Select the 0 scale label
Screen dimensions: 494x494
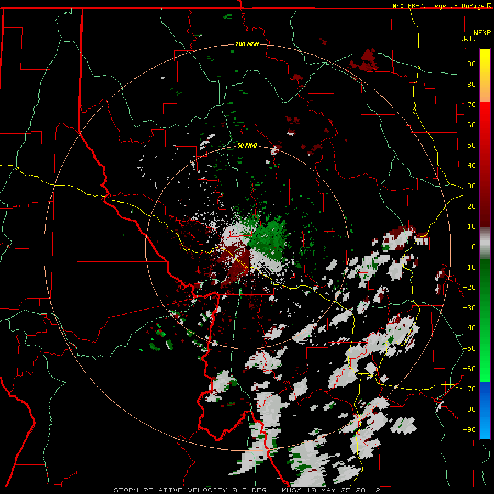474,247
